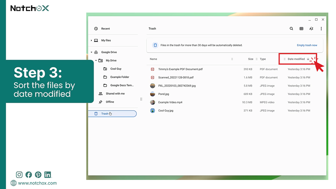The image size is (336, 189).
Task: Click the Recent clock icon
Action: point(96,28)
